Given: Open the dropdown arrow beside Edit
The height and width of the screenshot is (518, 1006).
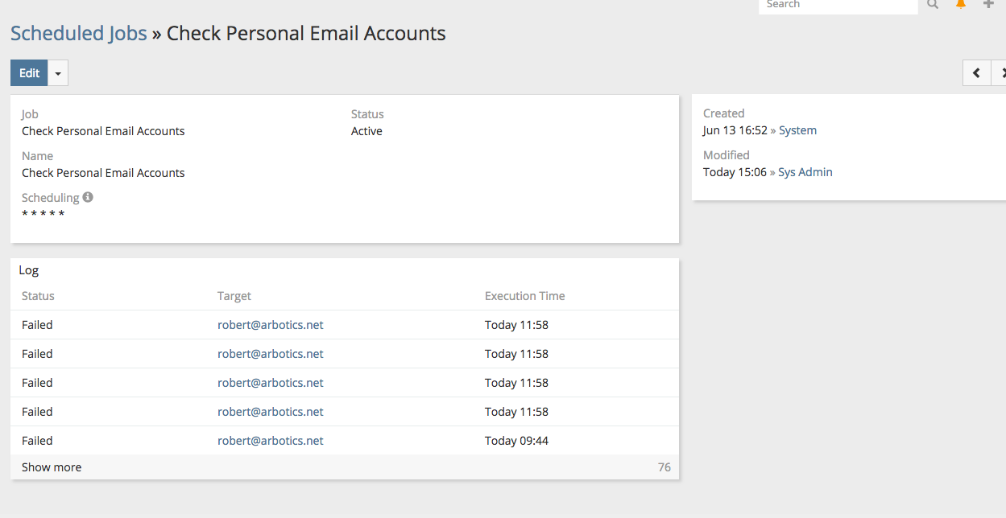Looking at the screenshot, I should click(x=58, y=73).
